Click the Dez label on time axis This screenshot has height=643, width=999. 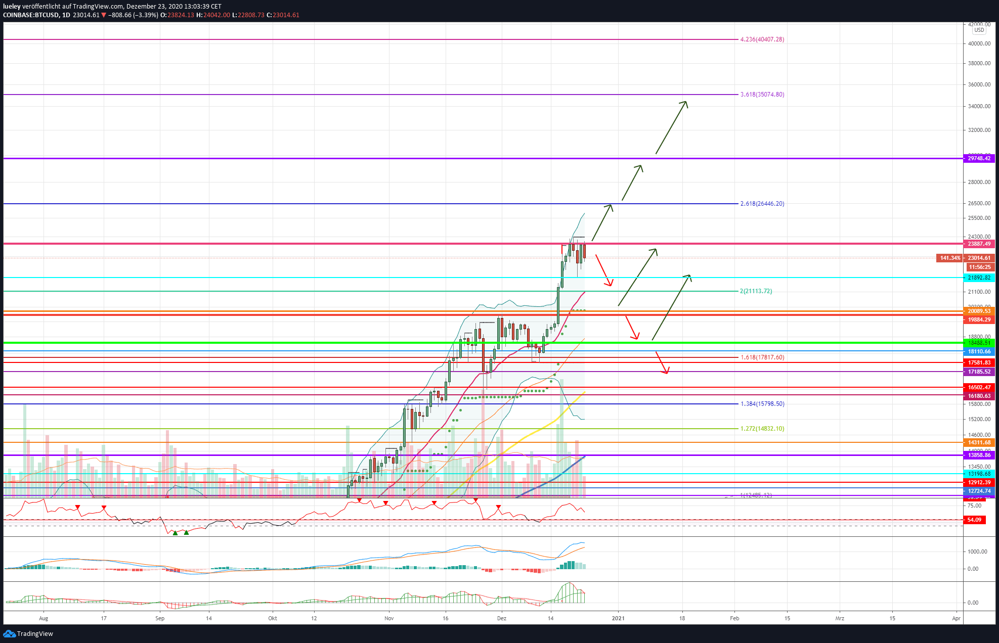pyautogui.click(x=501, y=618)
